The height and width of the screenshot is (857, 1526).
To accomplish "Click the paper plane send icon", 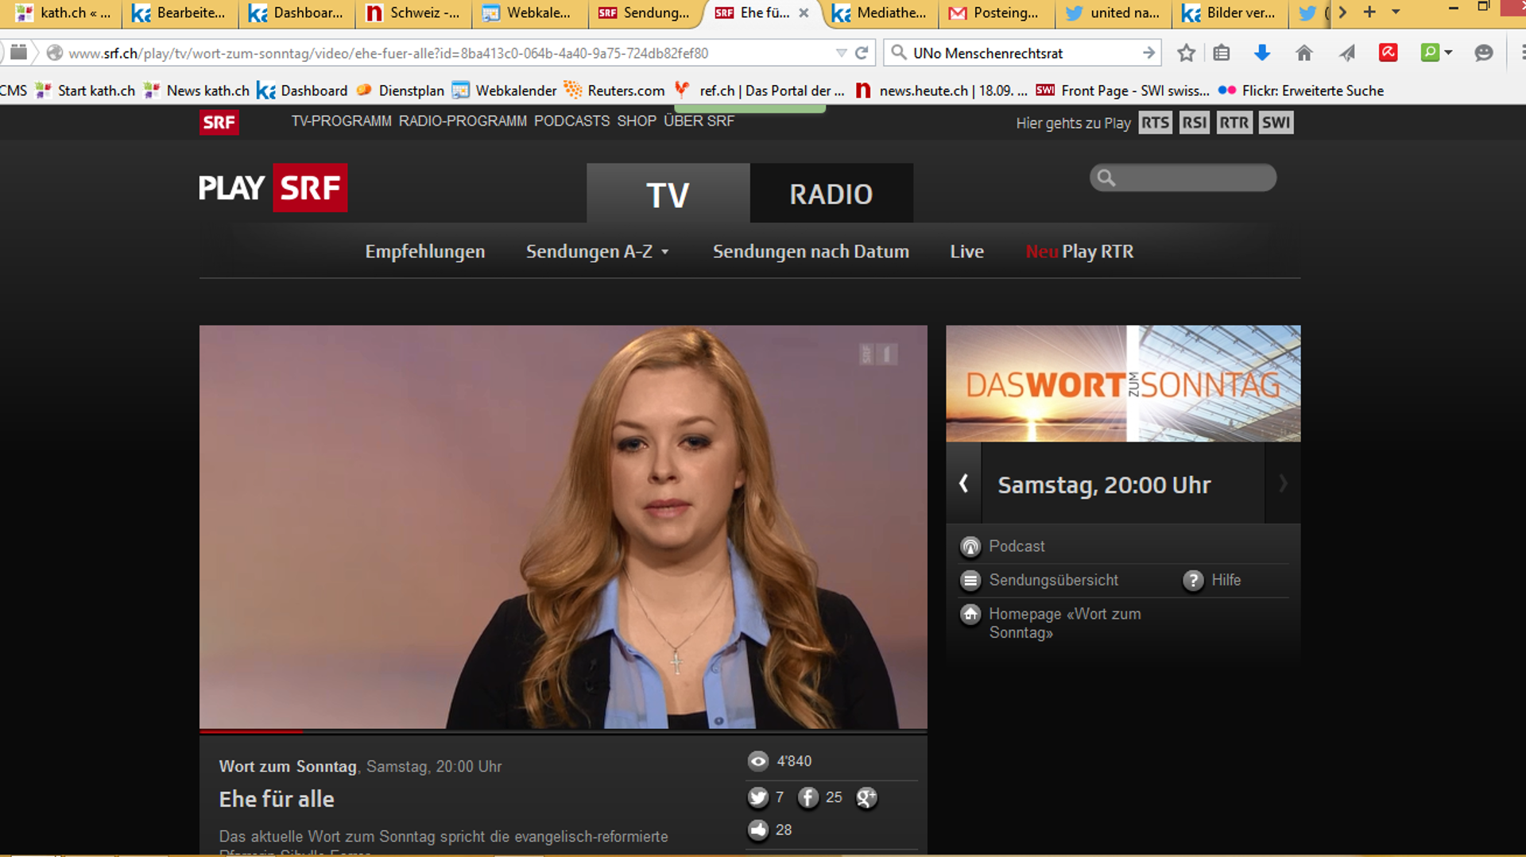I will pos(1347,53).
